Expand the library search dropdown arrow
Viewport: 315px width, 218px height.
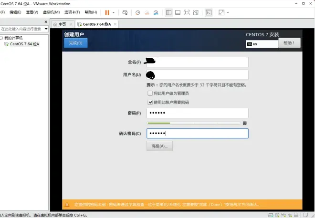(46, 29)
